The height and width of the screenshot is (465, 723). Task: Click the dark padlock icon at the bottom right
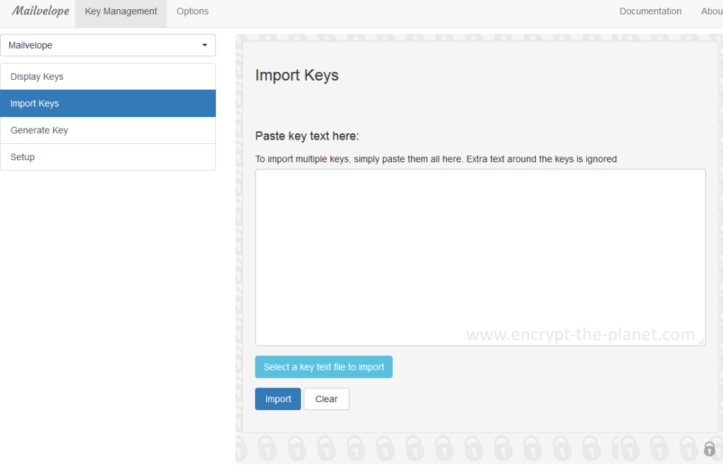pos(709,449)
